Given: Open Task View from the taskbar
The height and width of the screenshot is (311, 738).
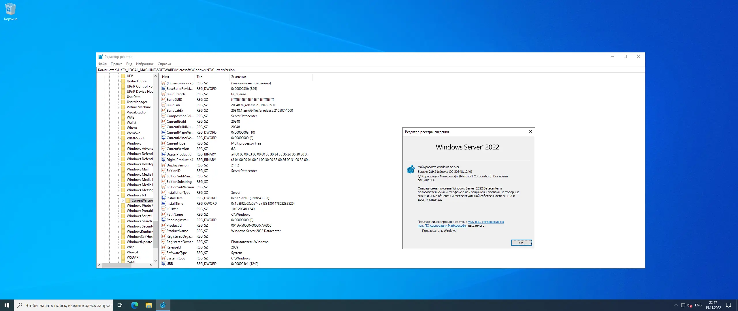Looking at the screenshot, I should point(120,305).
